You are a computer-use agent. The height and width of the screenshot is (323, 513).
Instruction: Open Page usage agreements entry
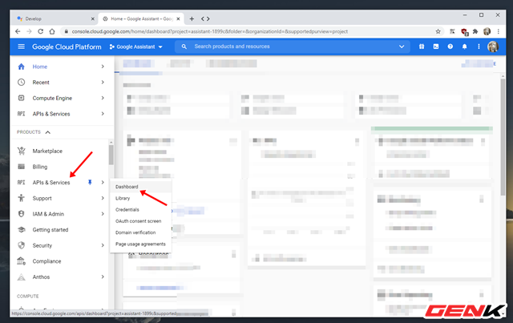click(x=141, y=244)
